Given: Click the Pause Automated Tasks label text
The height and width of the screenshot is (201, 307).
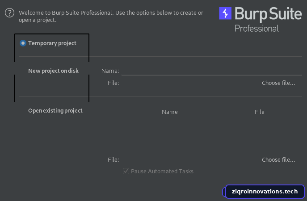Looking at the screenshot, I should point(162,171).
